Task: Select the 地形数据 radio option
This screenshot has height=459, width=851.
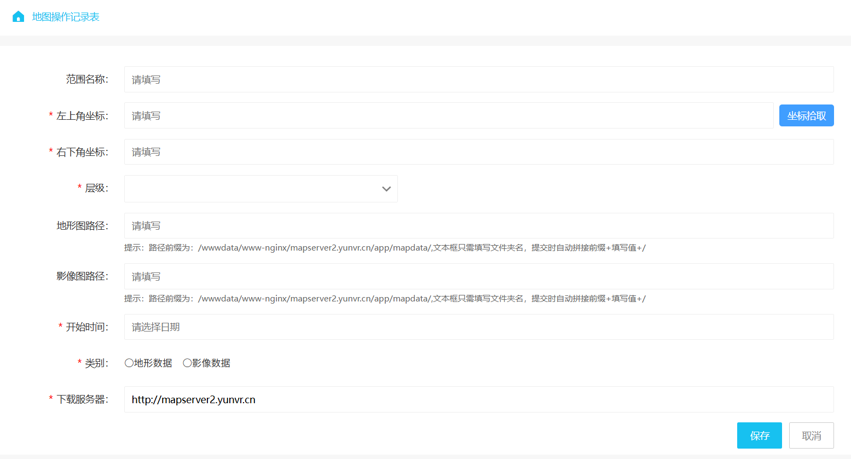Action: 129,363
